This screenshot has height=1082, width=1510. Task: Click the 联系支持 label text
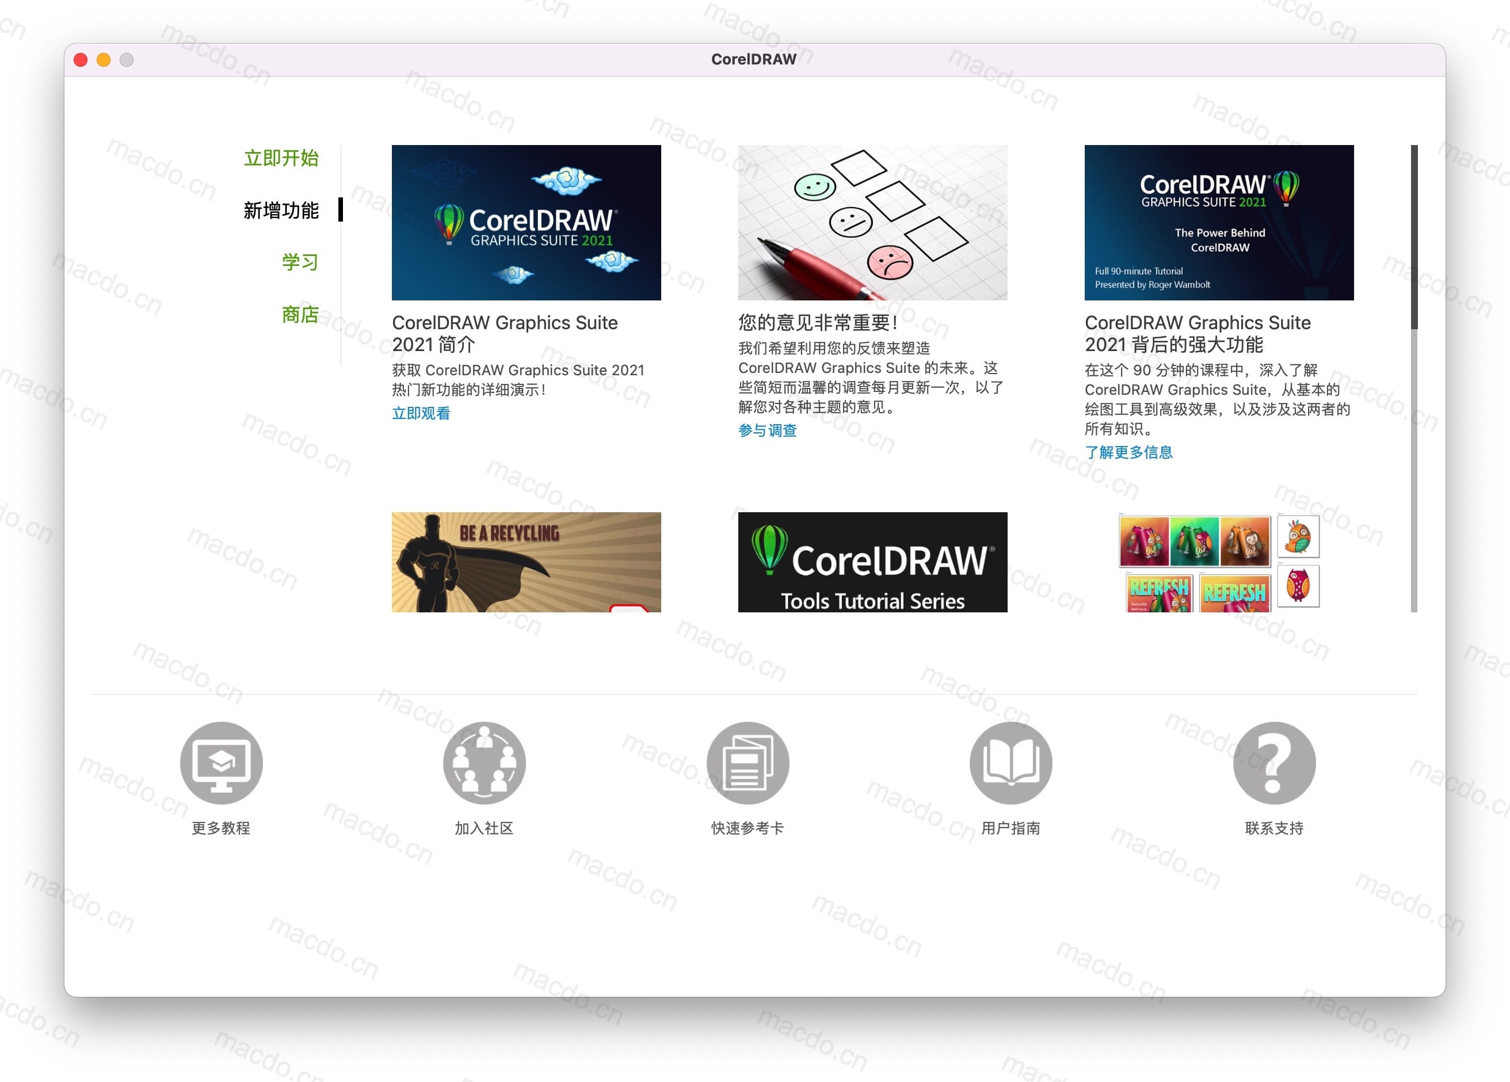pos(1273,828)
